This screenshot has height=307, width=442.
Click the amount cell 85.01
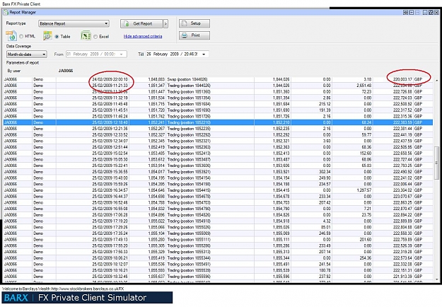325,227
